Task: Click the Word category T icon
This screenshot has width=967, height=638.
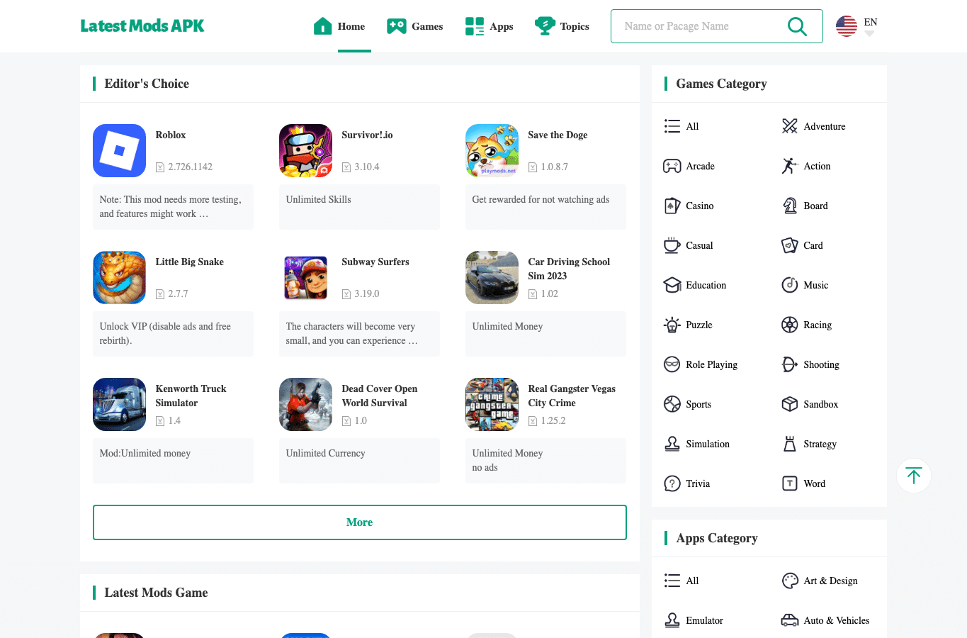Action: point(789,483)
